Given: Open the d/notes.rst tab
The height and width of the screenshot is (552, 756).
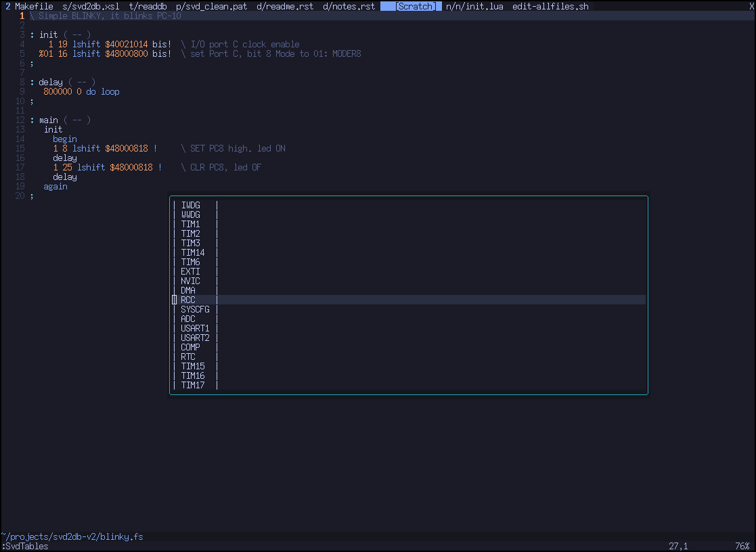Looking at the screenshot, I should click(x=349, y=6).
